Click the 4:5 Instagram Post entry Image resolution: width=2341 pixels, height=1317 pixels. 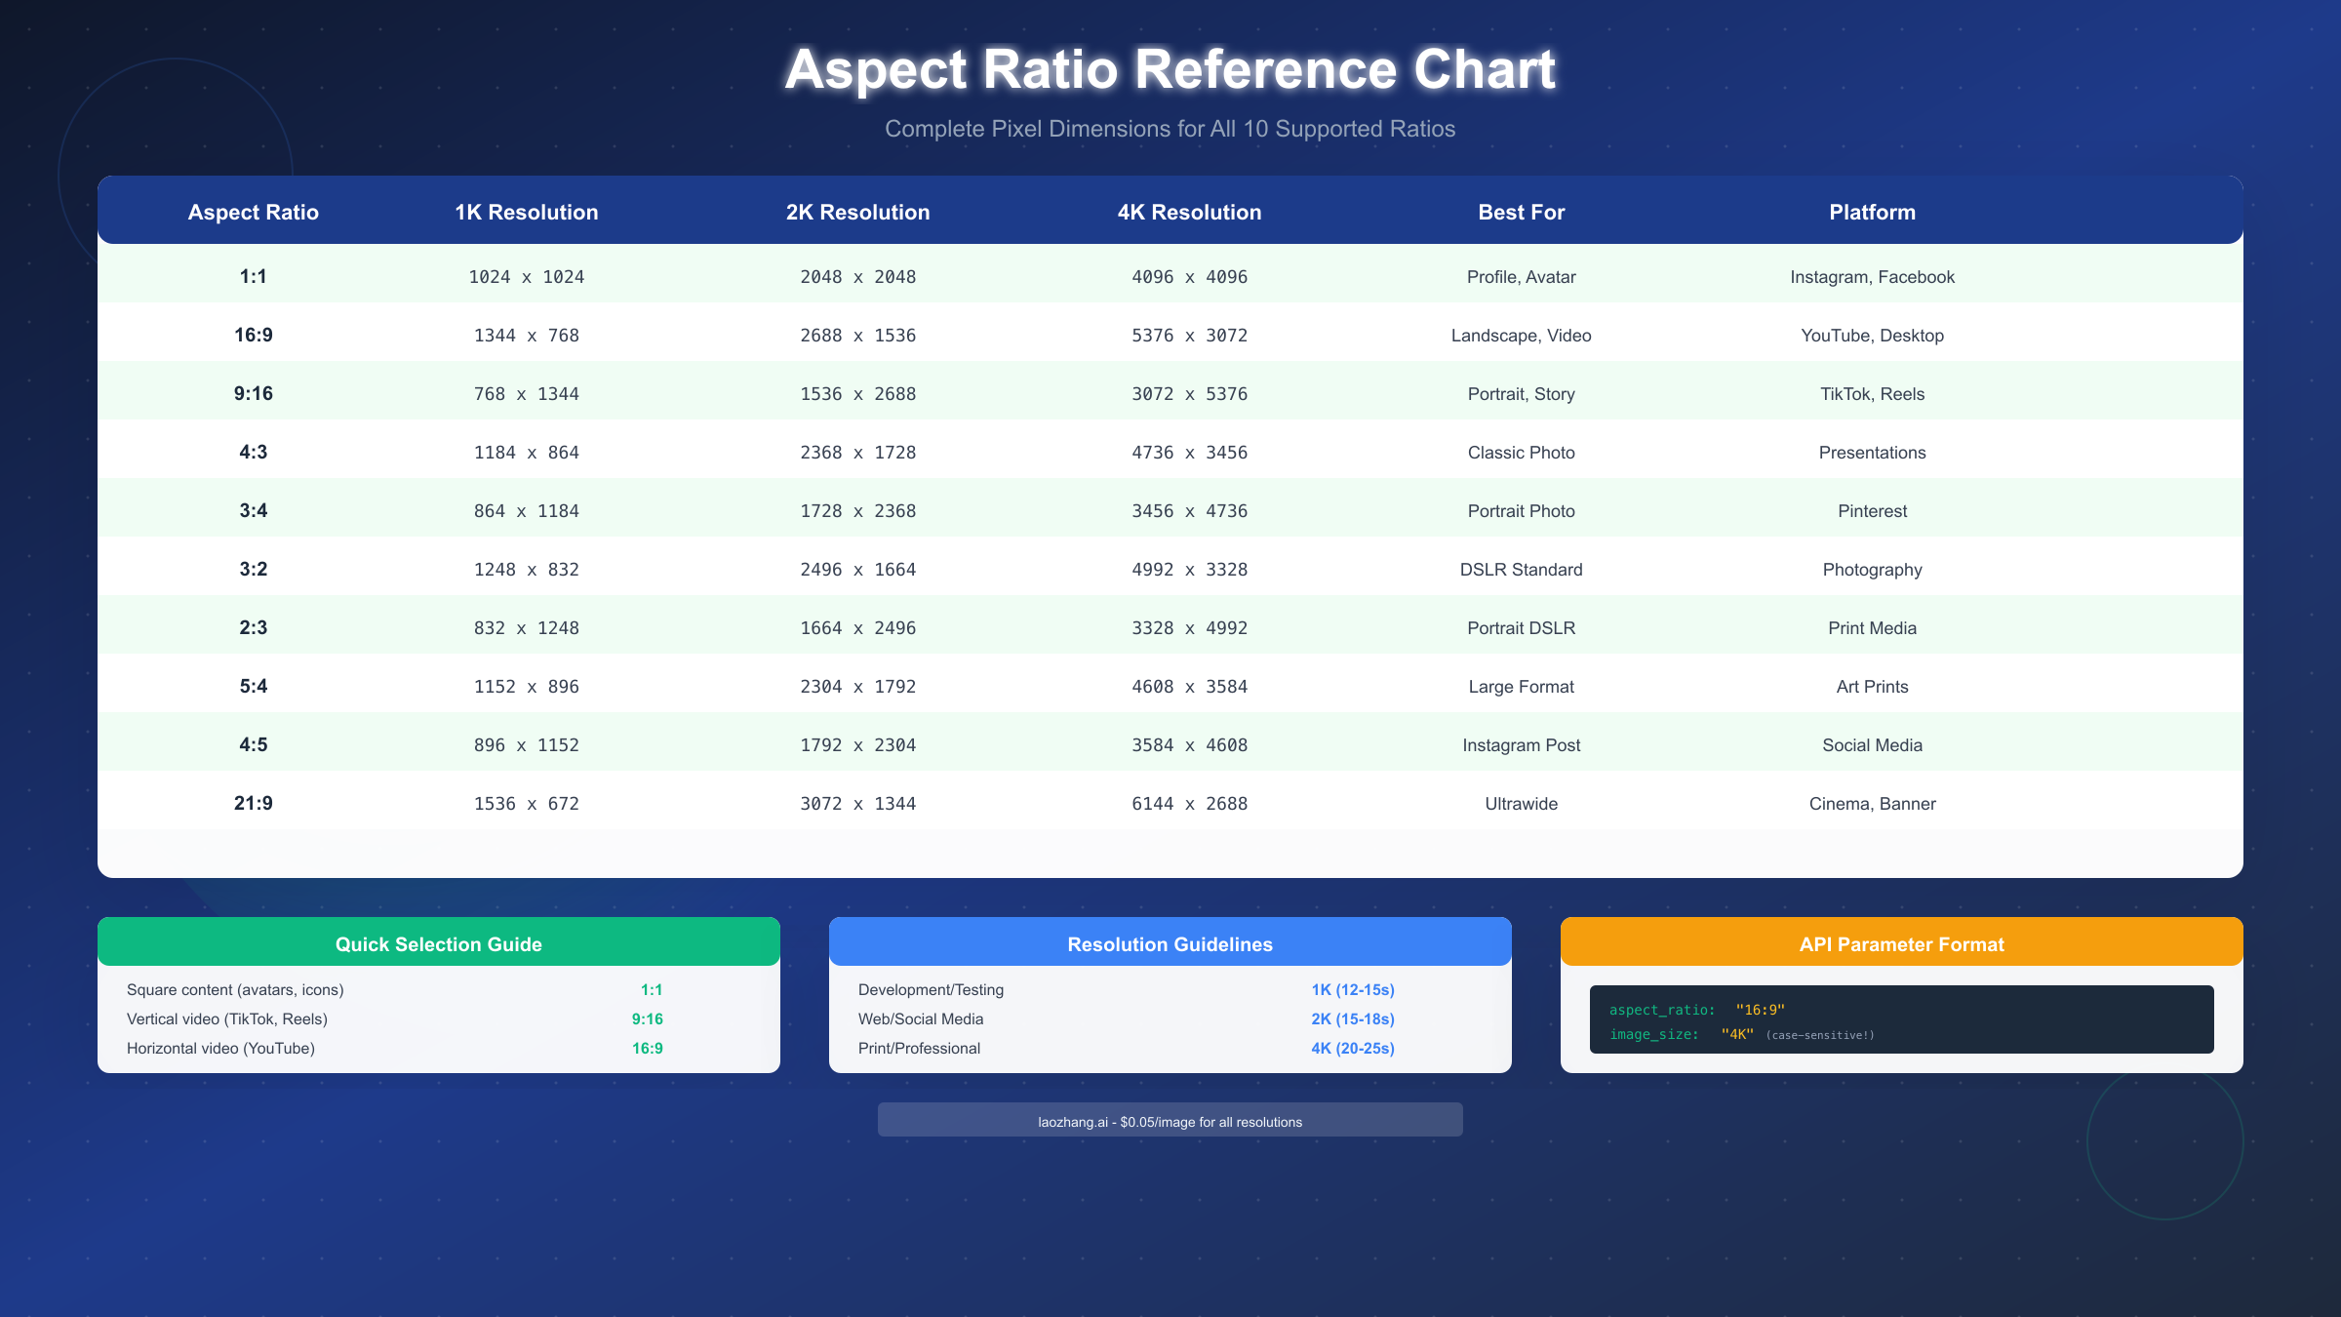tap(1521, 744)
